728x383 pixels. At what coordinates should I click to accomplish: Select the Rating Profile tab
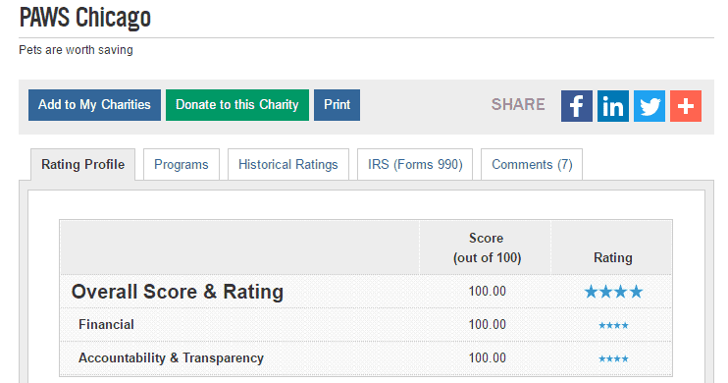pyautogui.click(x=82, y=165)
